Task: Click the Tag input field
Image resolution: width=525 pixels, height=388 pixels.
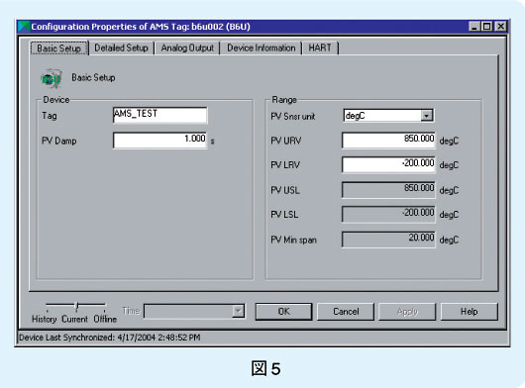Action: point(160,115)
